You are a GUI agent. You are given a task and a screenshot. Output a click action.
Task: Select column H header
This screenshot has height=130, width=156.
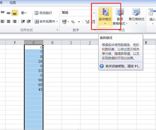point(52,43)
